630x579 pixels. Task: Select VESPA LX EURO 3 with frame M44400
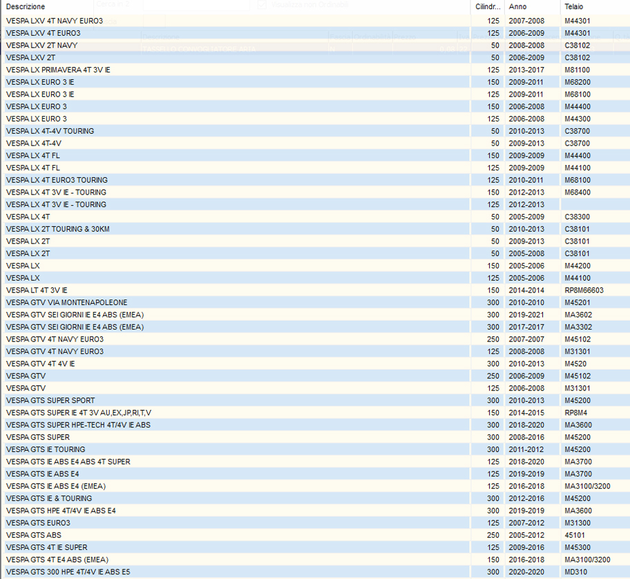point(315,106)
